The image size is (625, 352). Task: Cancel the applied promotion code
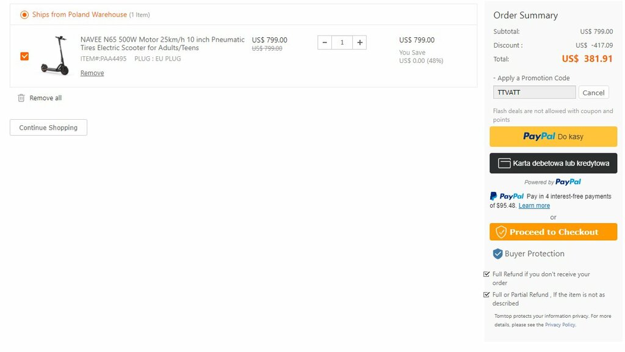tap(593, 93)
